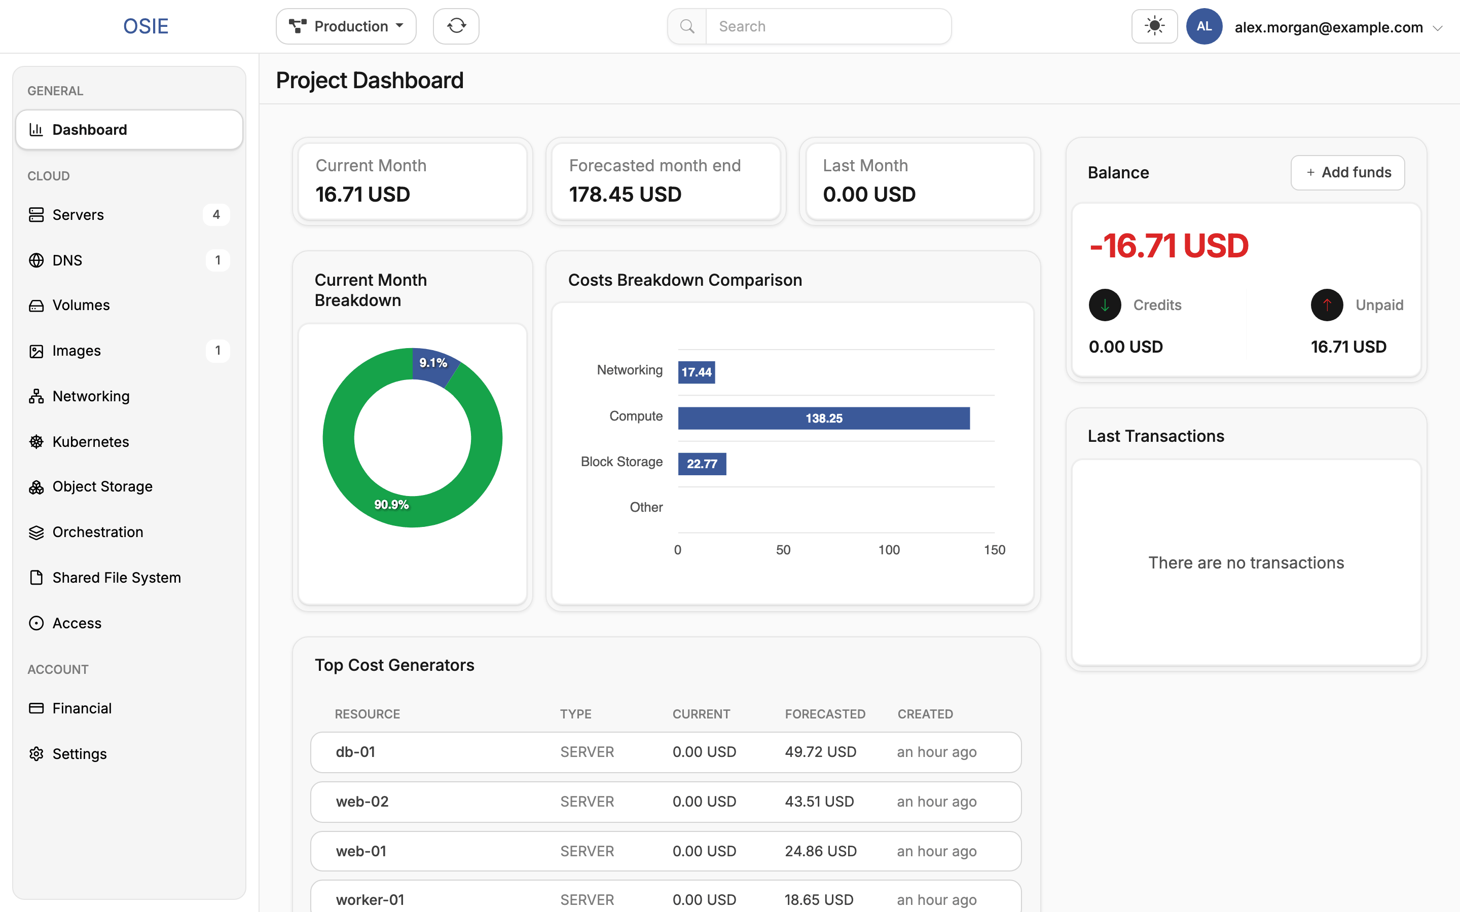The width and height of the screenshot is (1460, 912).
Task: Focus the Search input field
Action: pyautogui.click(x=828, y=26)
